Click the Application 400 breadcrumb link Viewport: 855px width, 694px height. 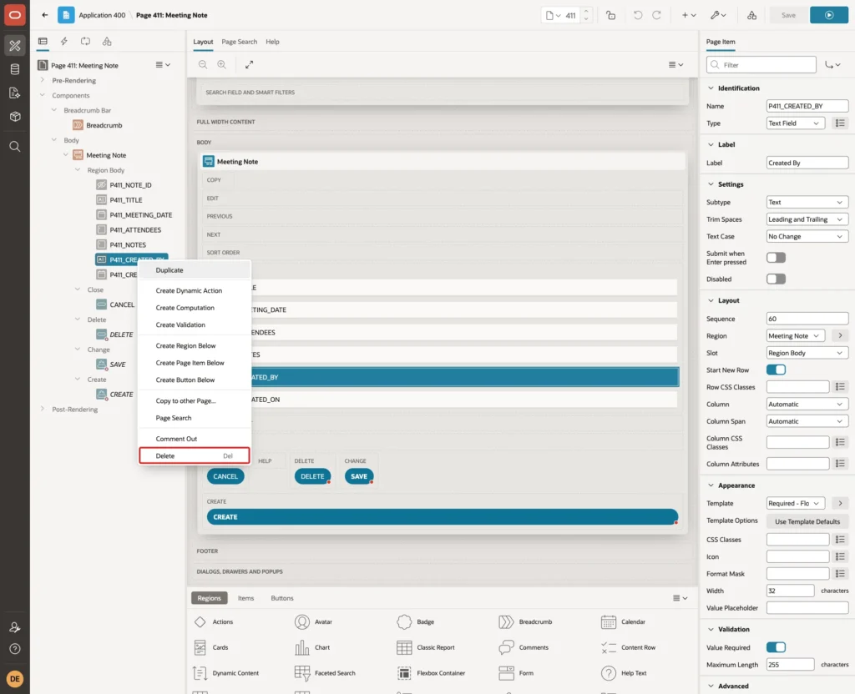(x=102, y=15)
